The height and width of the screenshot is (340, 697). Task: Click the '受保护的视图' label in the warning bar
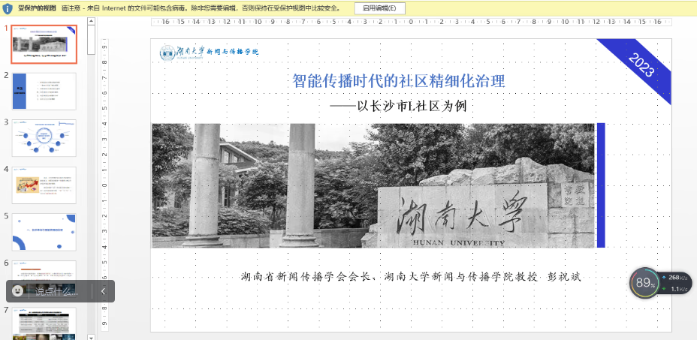(x=36, y=8)
